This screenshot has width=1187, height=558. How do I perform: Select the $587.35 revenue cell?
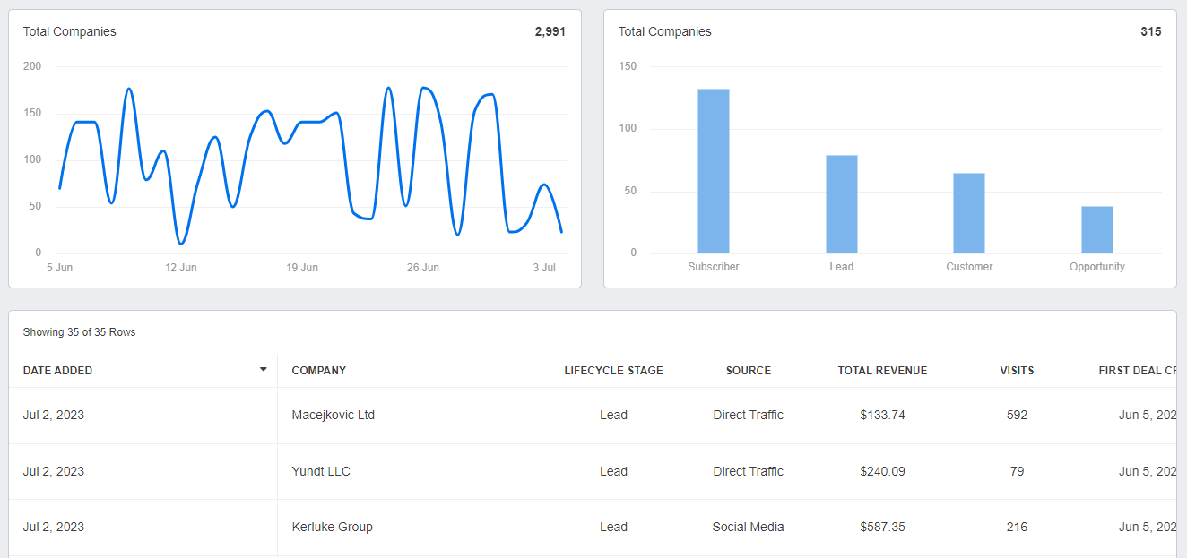(882, 527)
